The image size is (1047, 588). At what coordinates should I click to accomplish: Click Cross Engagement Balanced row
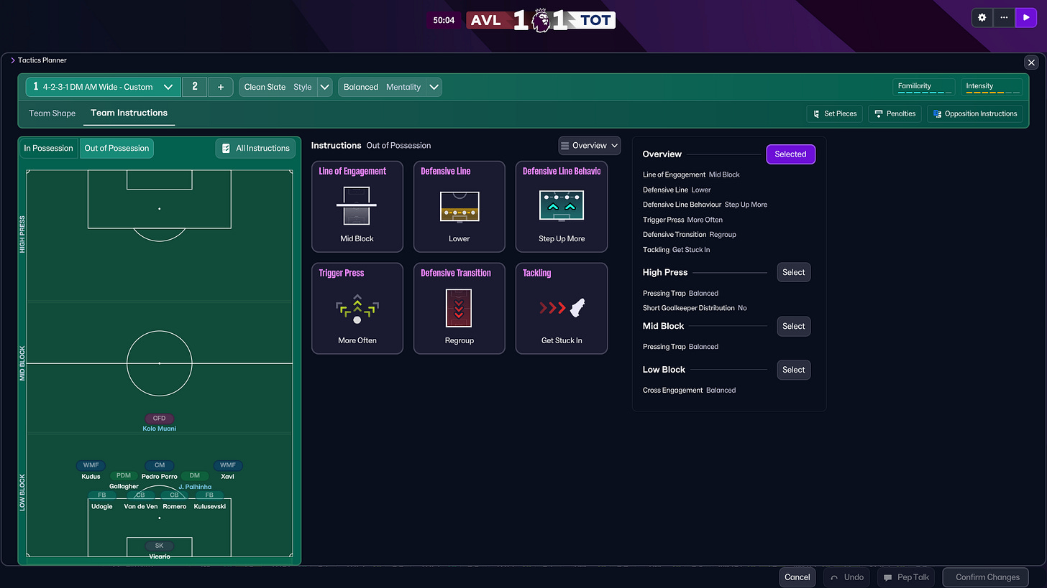click(689, 391)
